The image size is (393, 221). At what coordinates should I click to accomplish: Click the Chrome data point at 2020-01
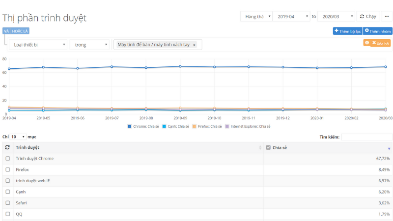coord(317,68)
